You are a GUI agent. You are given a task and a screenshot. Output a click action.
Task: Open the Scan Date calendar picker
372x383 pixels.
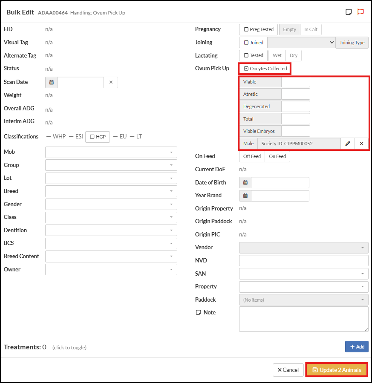click(x=51, y=82)
